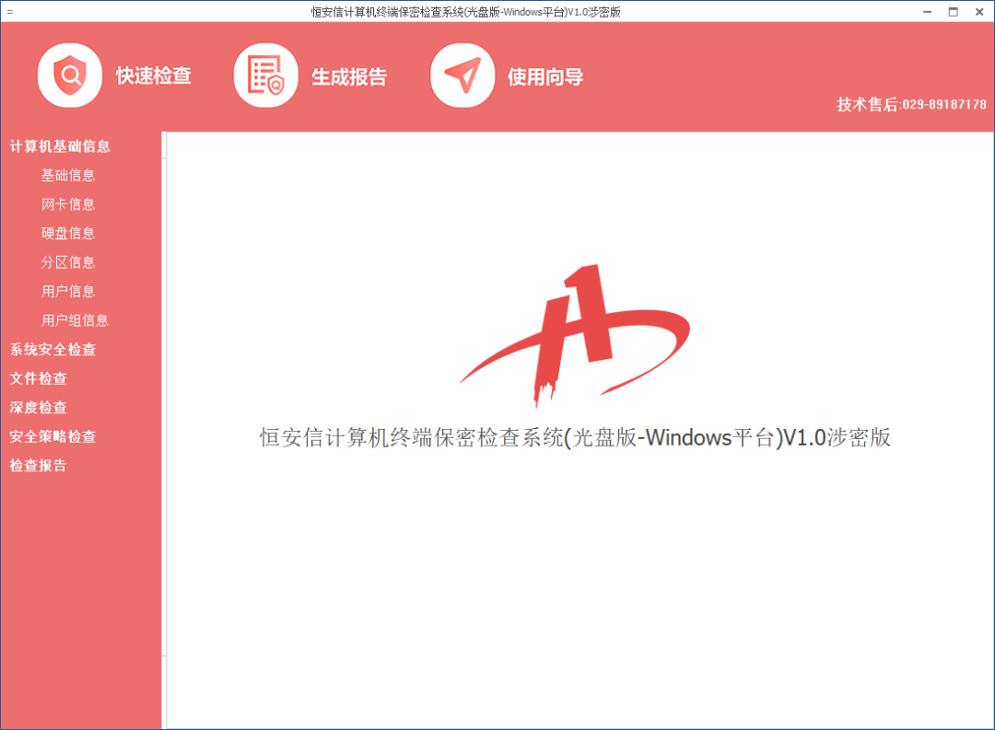The height and width of the screenshot is (730, 995).
Task: Open the 检查报告 category
Action: click(39, 466)
